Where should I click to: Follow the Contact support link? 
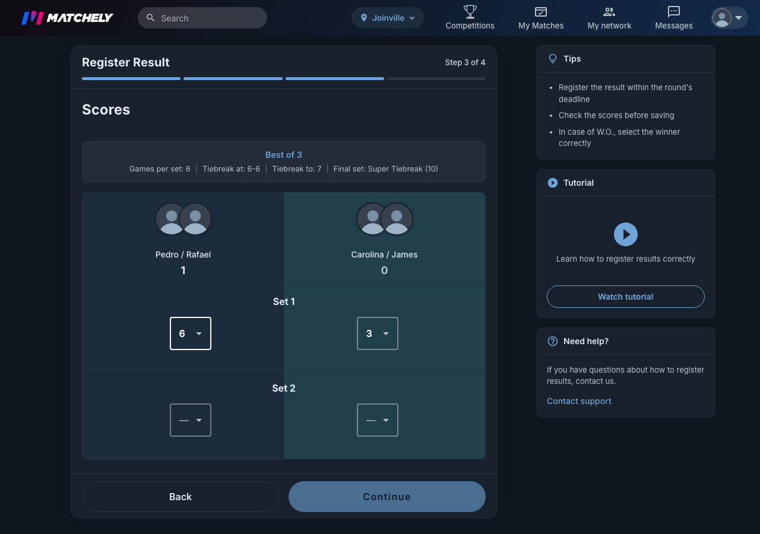pos(579,401)
